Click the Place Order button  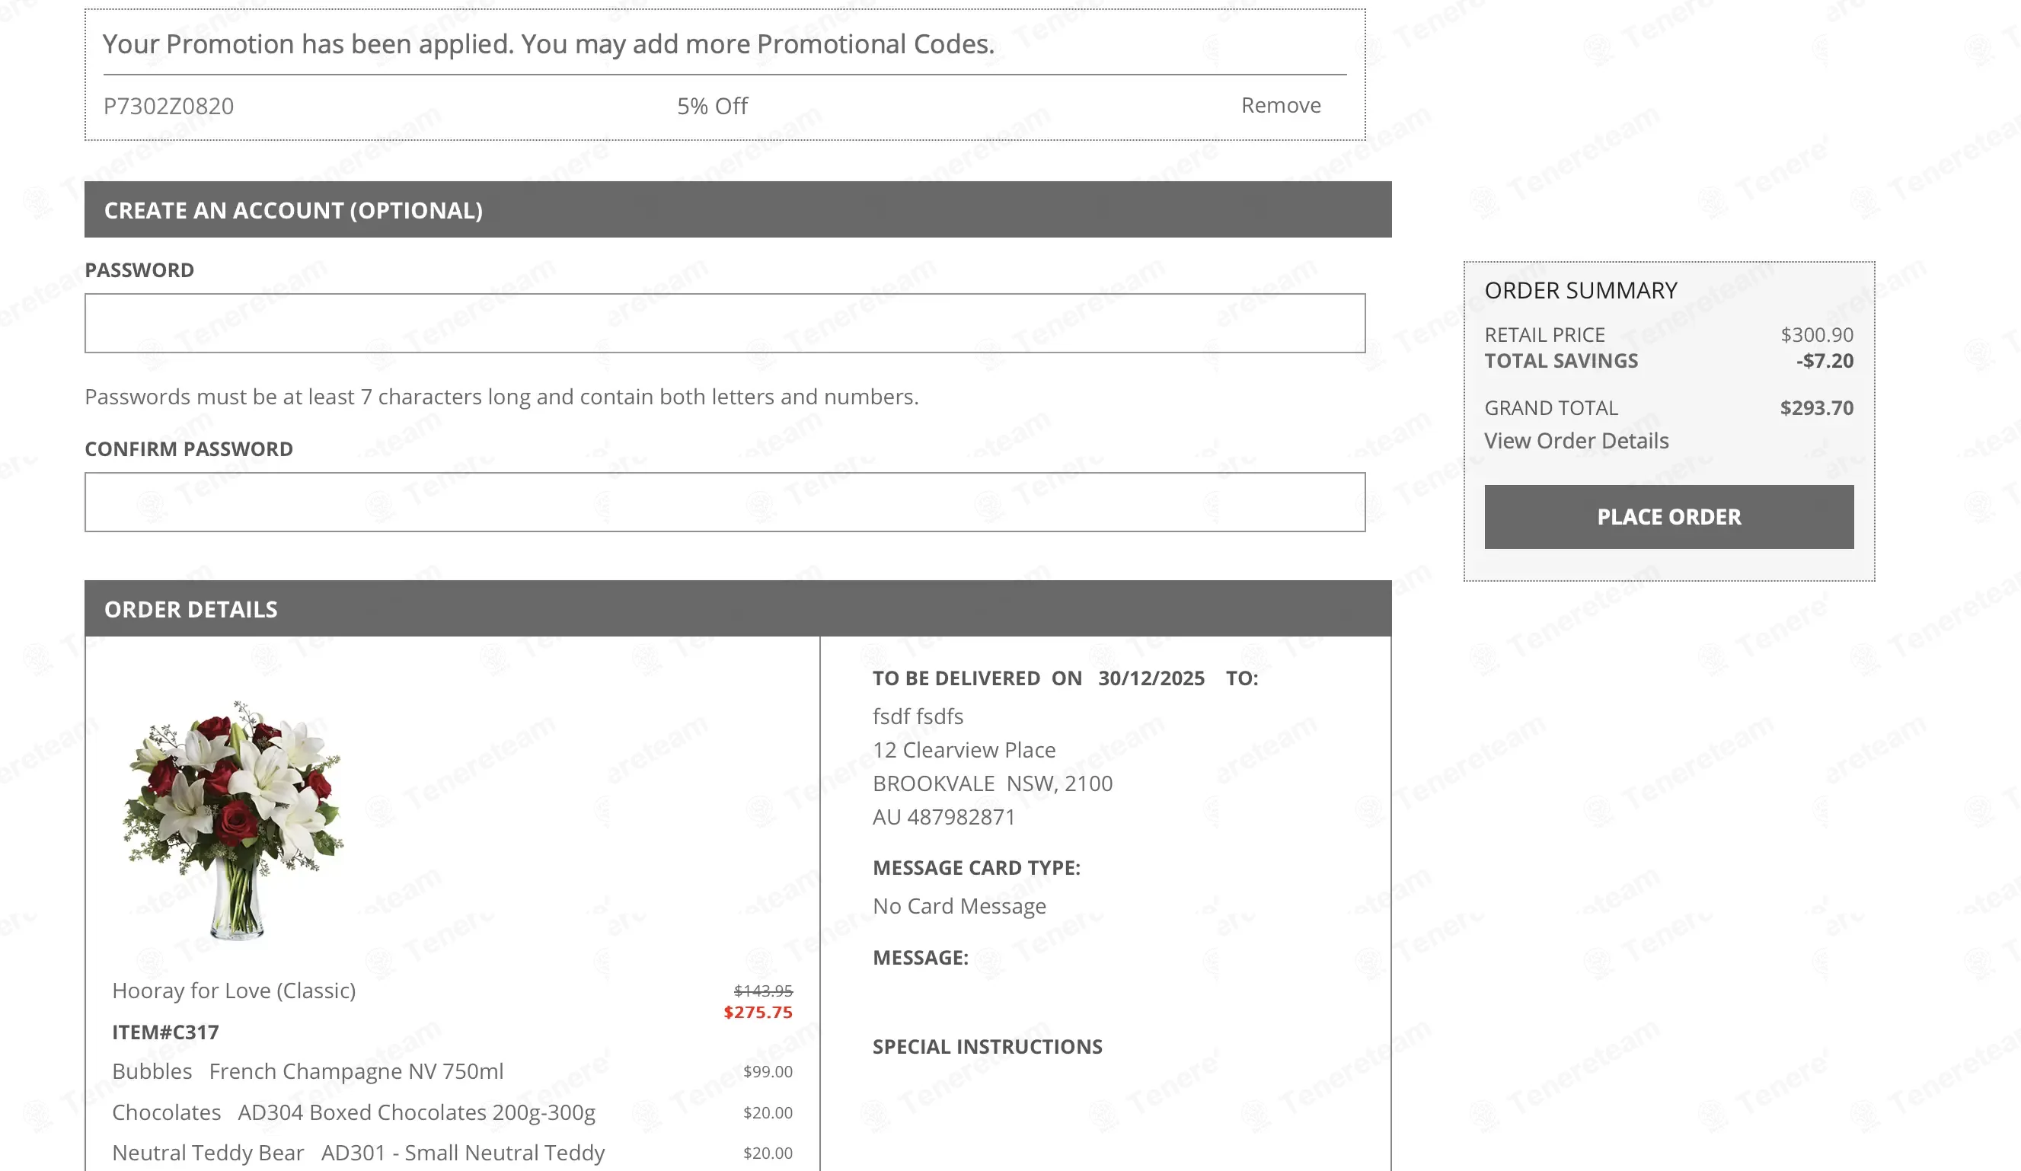tap(1669, 516)
